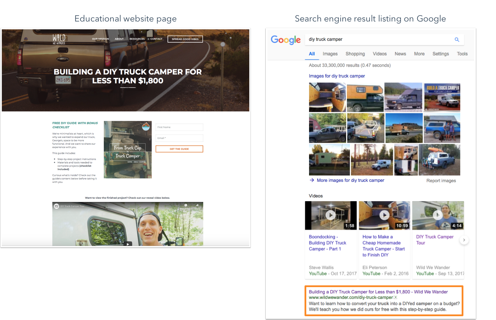Open the wooden camper on green truck thumbnail
Viewport: 496px width, 320px height.
point(365,97)
